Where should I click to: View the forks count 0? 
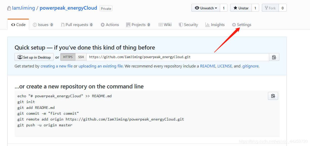point(283,8)
